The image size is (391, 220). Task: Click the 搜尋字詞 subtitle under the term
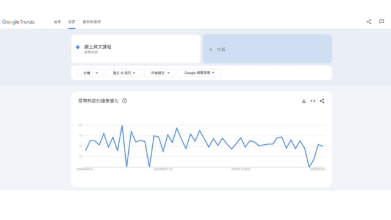coord(91,52)
